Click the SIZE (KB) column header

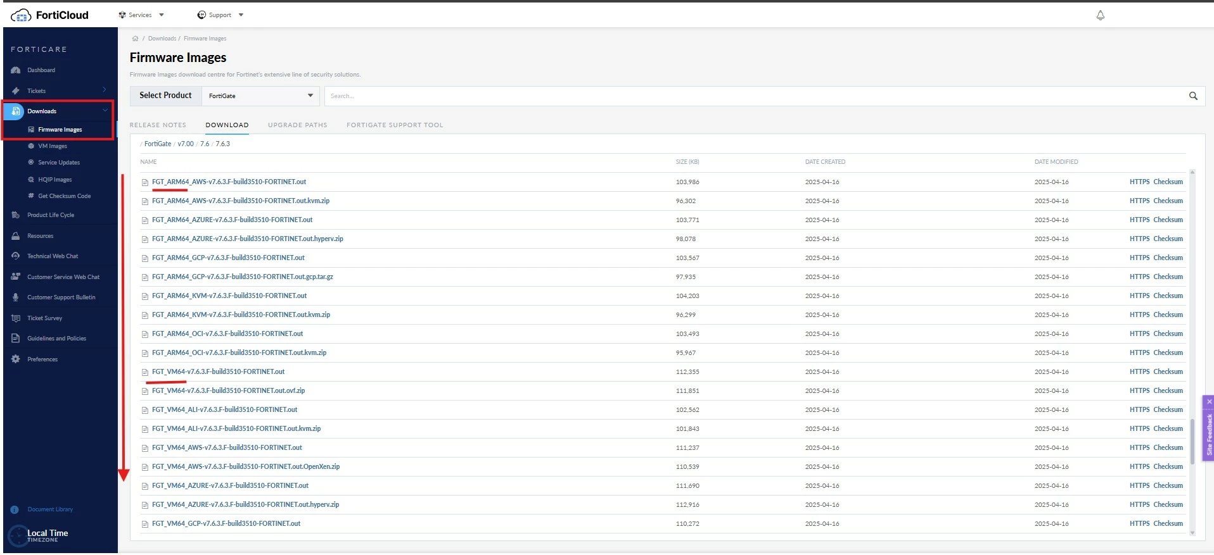coord(687,162)
